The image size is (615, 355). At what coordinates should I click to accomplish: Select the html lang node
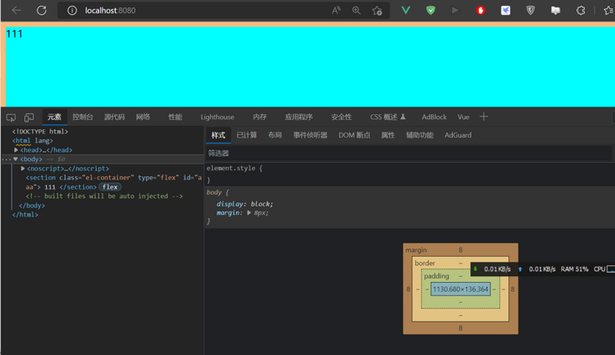pyautogui.click(x=33, y=141)
